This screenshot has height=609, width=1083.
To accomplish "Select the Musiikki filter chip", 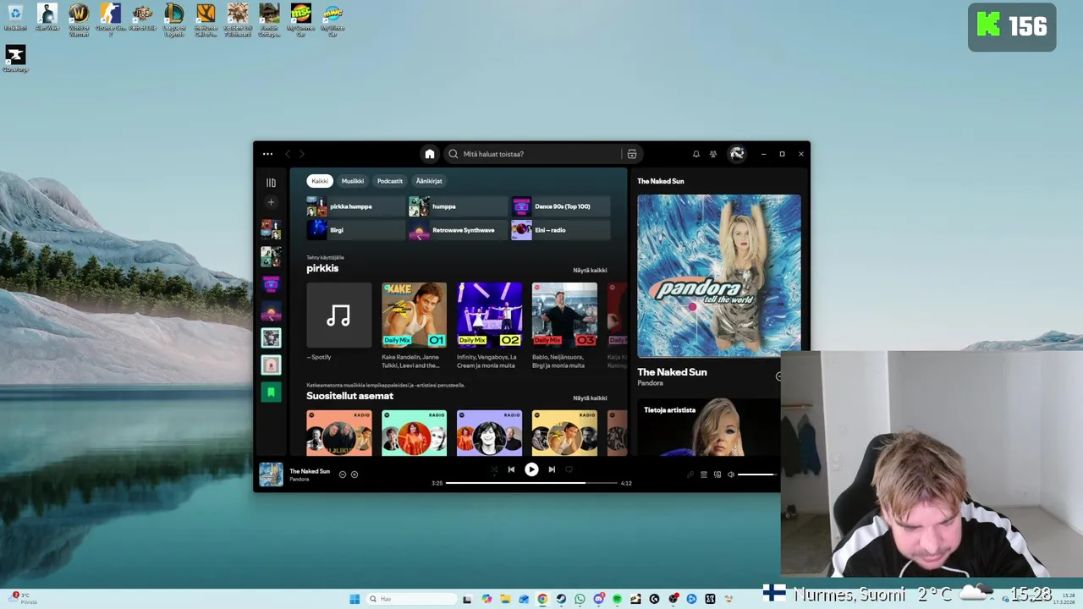I will pyautogui.click(x=353, y=181).
